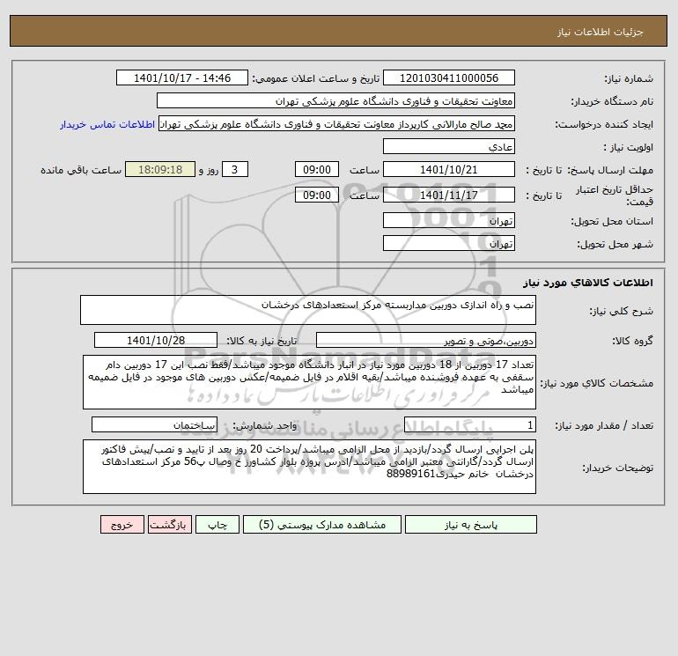
Task: Click the goods group field 'دوربین،صوتی و تصویر'
Action: click(426, 340)
